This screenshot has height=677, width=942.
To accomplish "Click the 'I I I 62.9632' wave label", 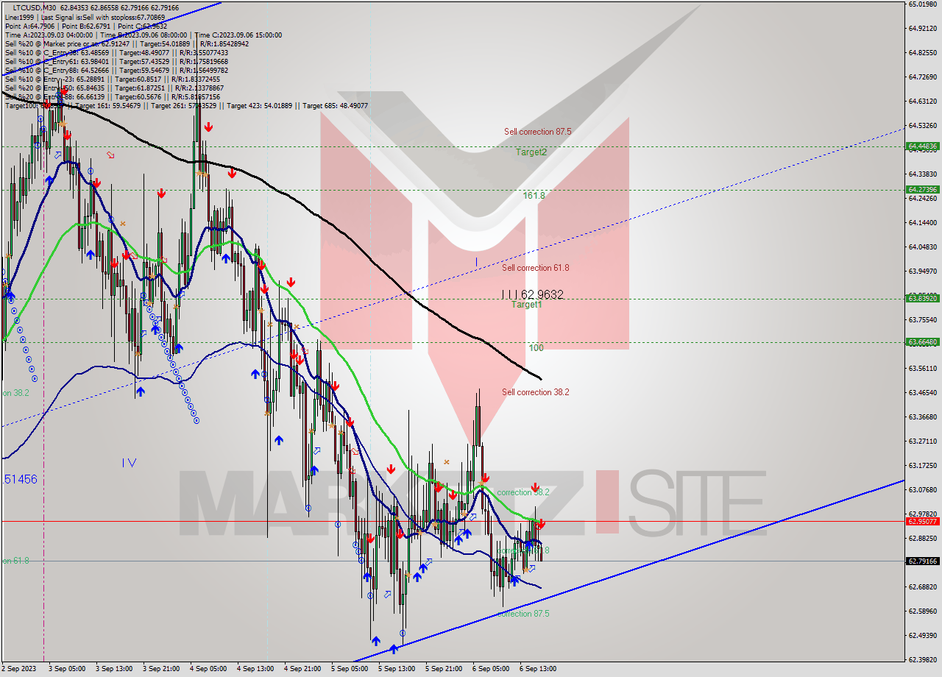I will pos(532,294).
